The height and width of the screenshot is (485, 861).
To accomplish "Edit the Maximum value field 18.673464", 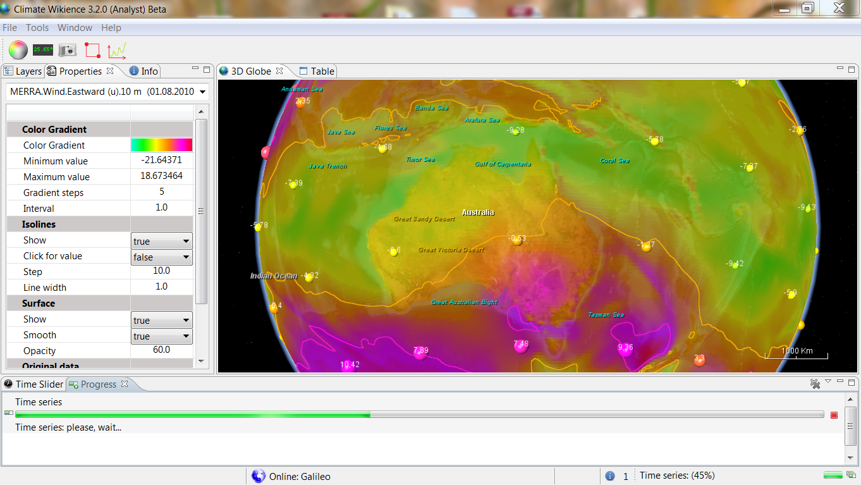I will click(x=162, y=176).
